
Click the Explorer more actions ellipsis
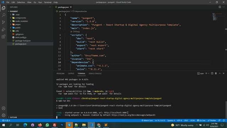pos(50,7)
